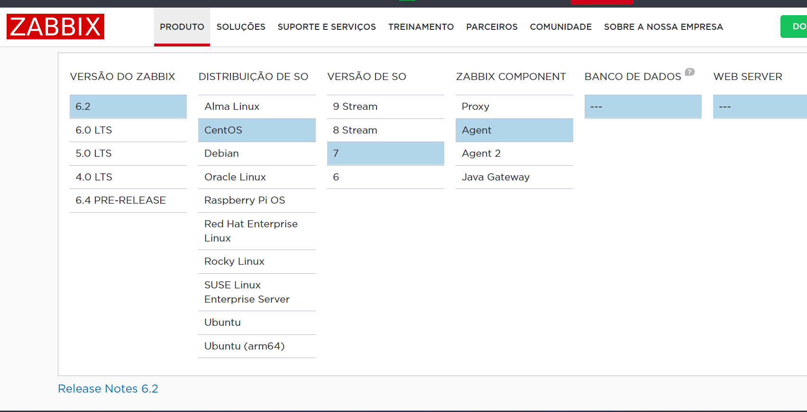
Task: Click the Web Server '---' option
Action: click(x=760, y=107)
